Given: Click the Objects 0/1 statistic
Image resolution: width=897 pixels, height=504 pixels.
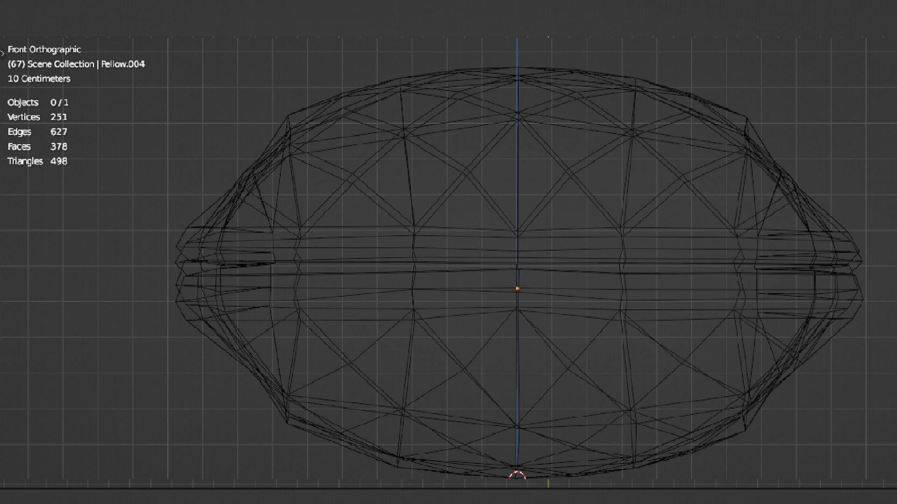Looking at the screenshot, I should point(38,102).
